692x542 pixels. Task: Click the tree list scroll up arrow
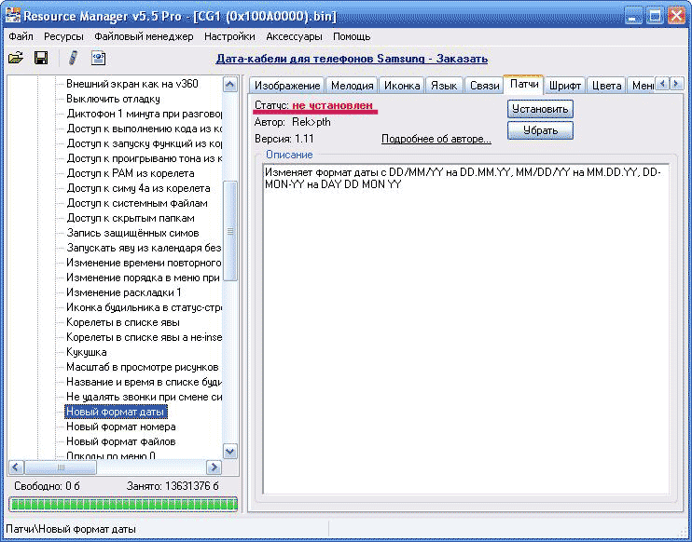click(x=230, y=84)
